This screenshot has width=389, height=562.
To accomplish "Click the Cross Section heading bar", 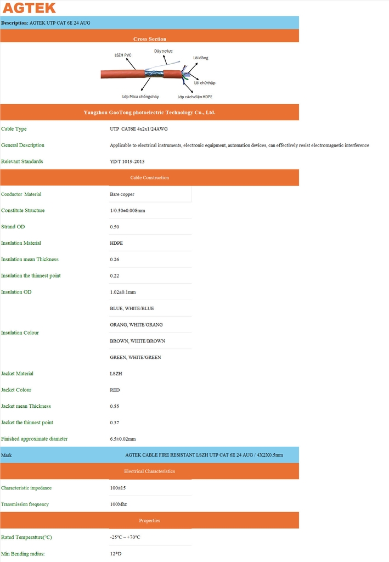I will point(149,36).
